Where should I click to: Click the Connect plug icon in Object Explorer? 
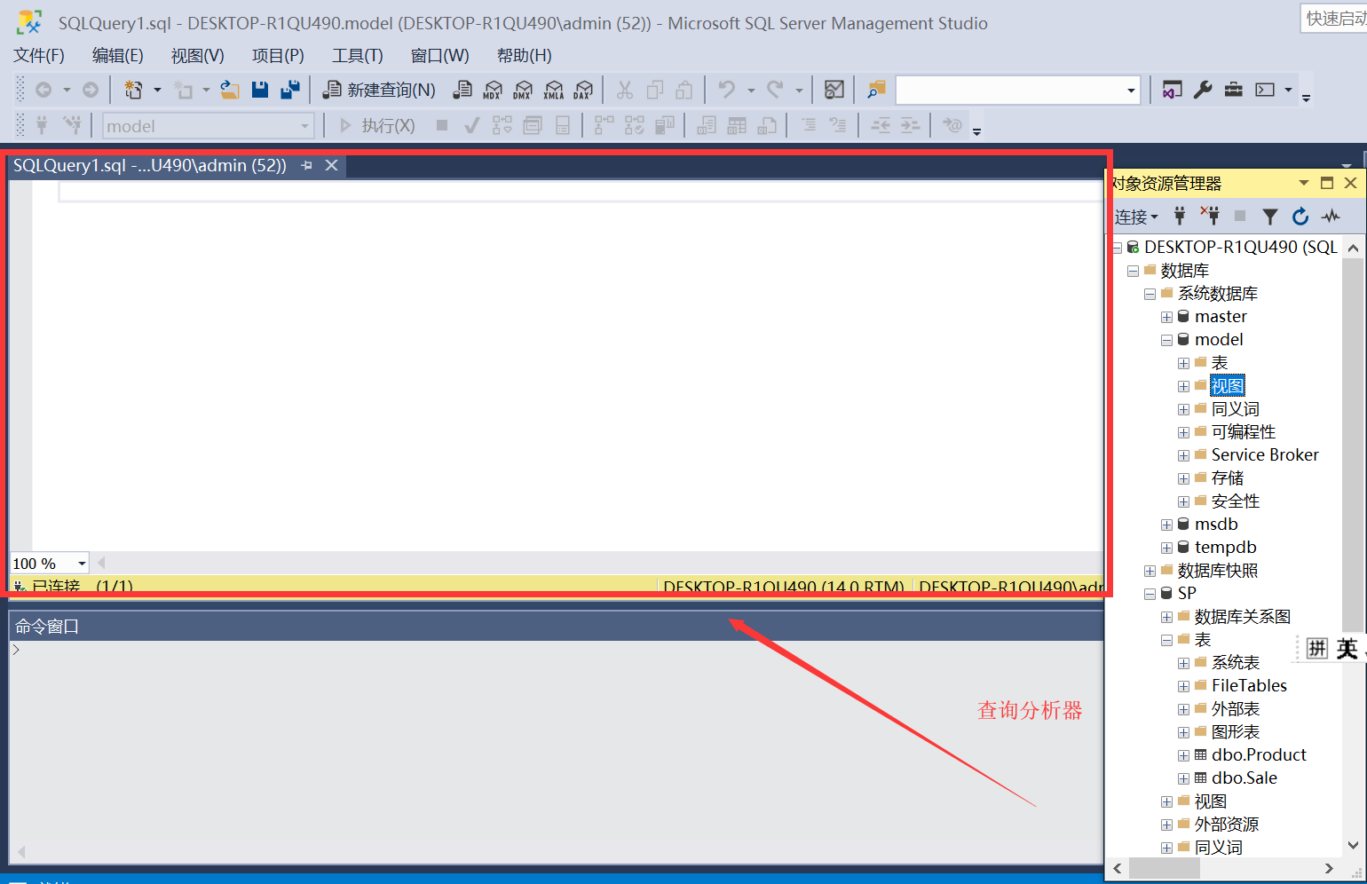1180,216
